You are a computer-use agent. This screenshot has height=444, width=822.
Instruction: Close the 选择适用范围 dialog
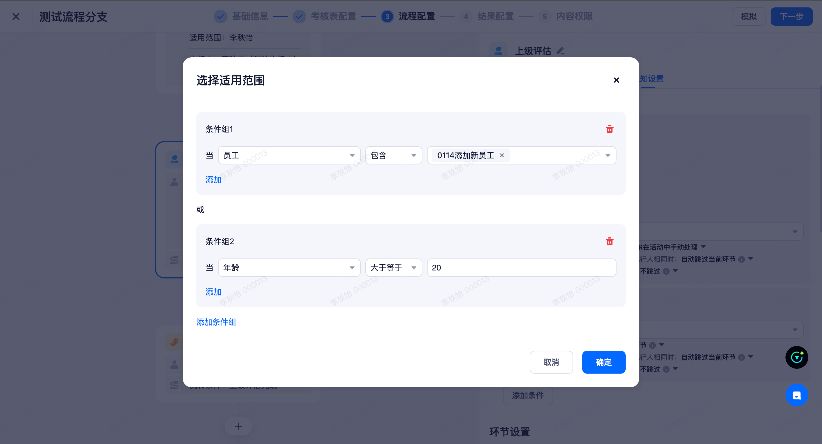coord(616,80)
